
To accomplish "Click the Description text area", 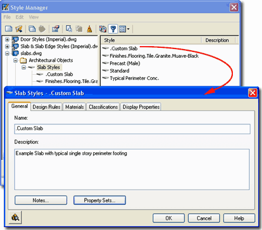I will click(132, 169).
